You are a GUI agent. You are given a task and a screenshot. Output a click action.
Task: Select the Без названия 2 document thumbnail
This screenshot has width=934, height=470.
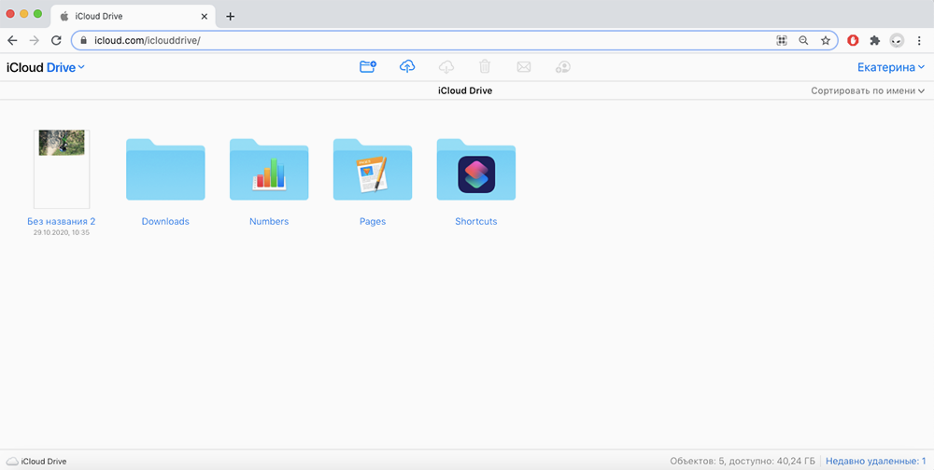(62, 169)
